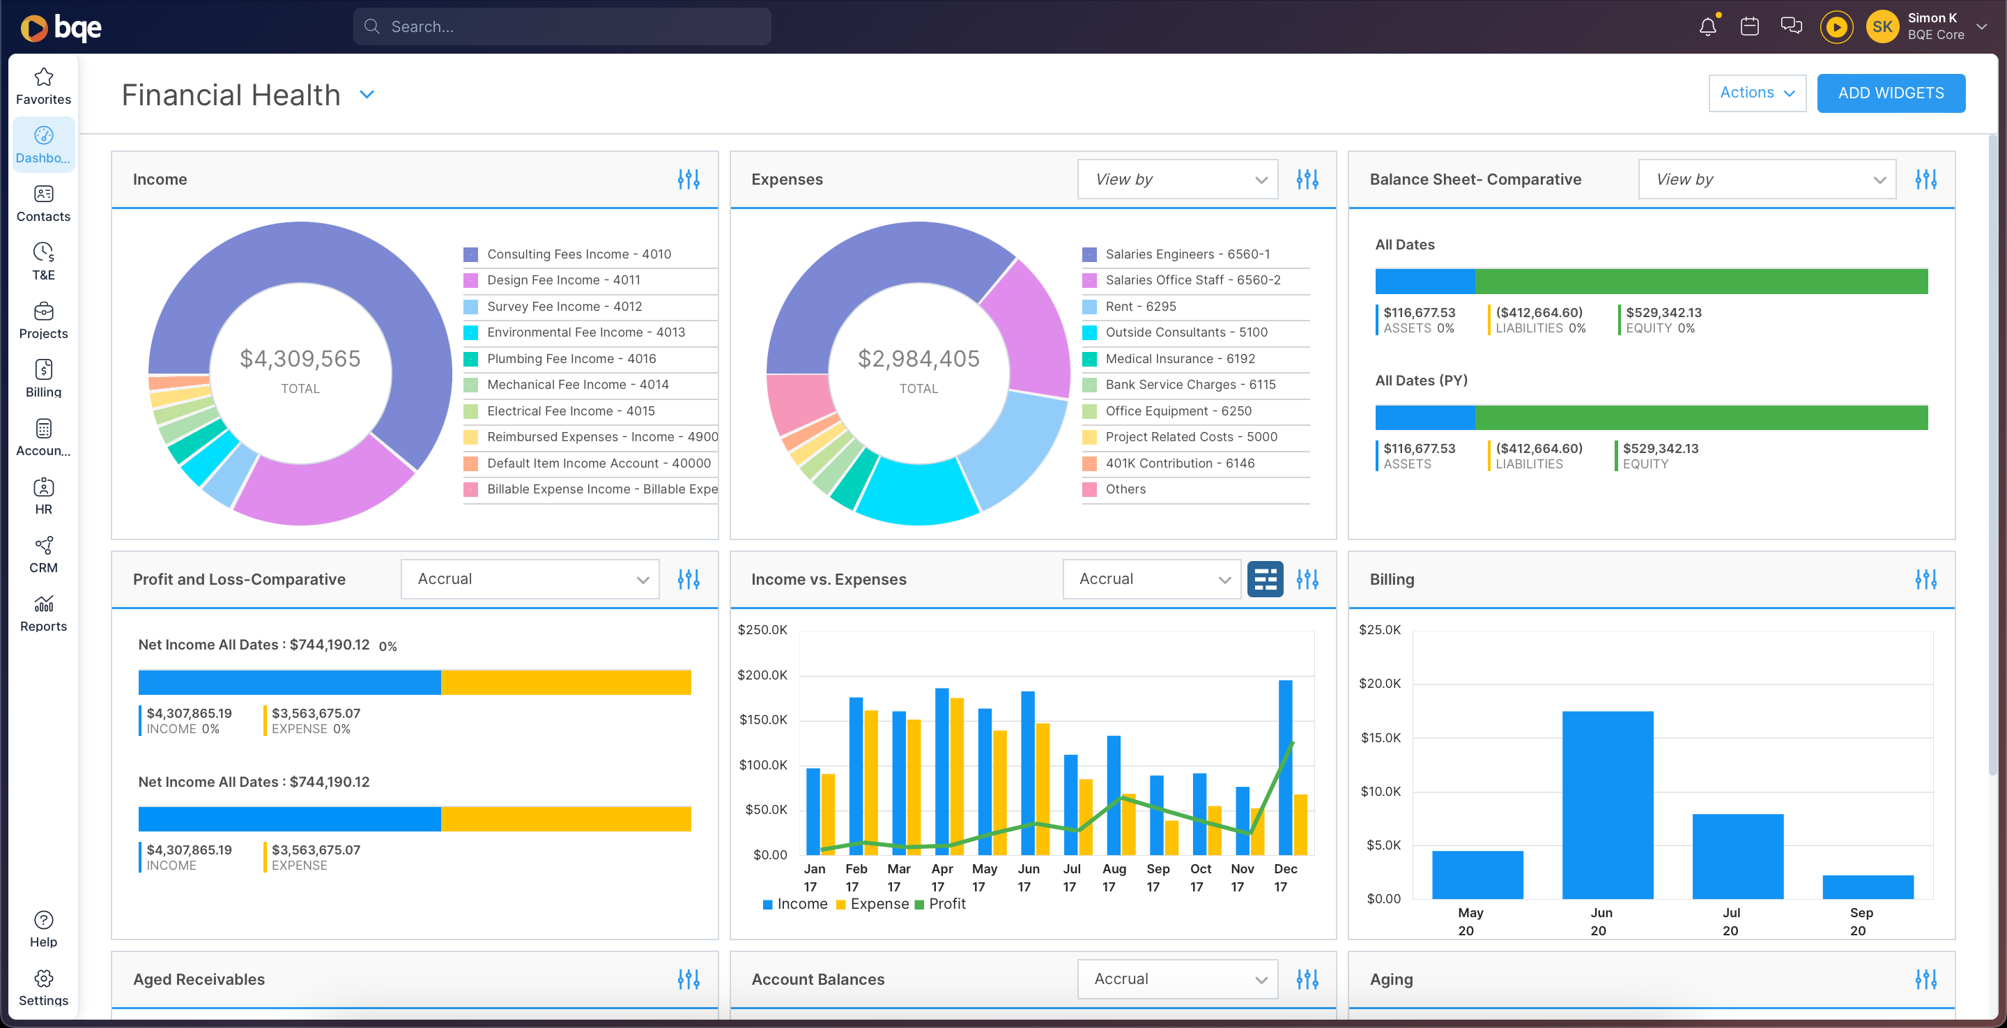Click the ADD WIDGETS button
The image size is (2007, 1028).
click(x=1892, y=93)
